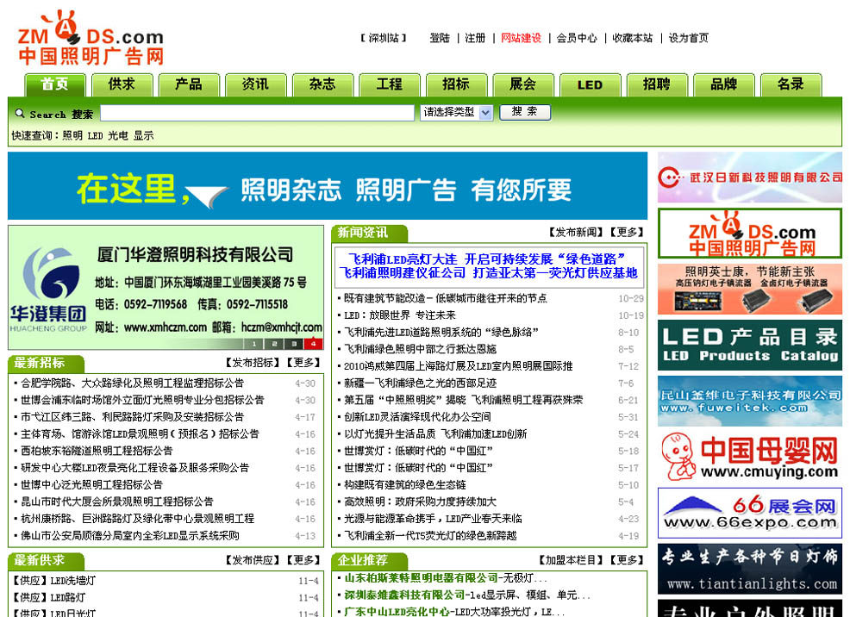
Task: Click the LED Products Catalog banner
Action: click(x=749, y=345)
